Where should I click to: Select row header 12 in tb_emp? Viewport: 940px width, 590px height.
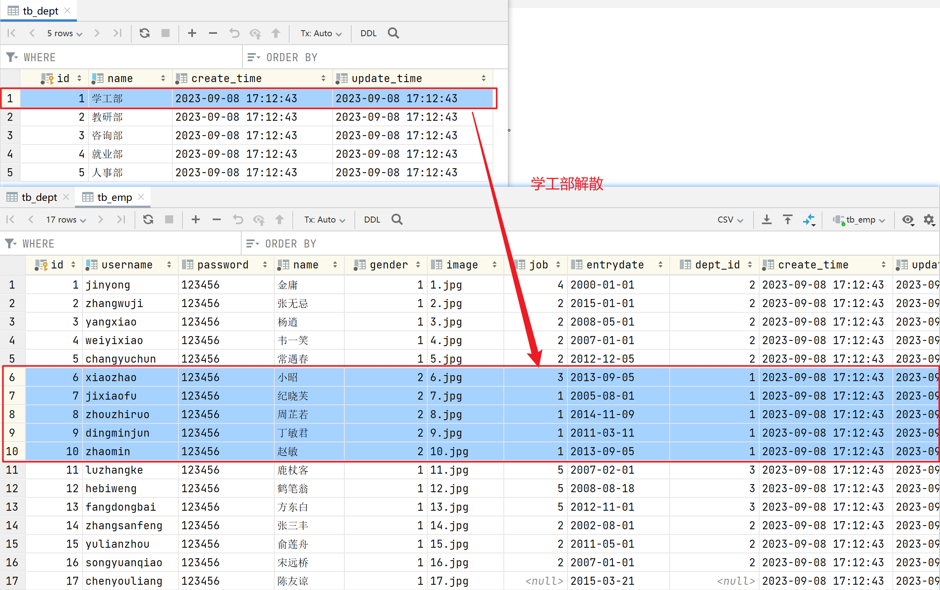(x=12, y=489)
